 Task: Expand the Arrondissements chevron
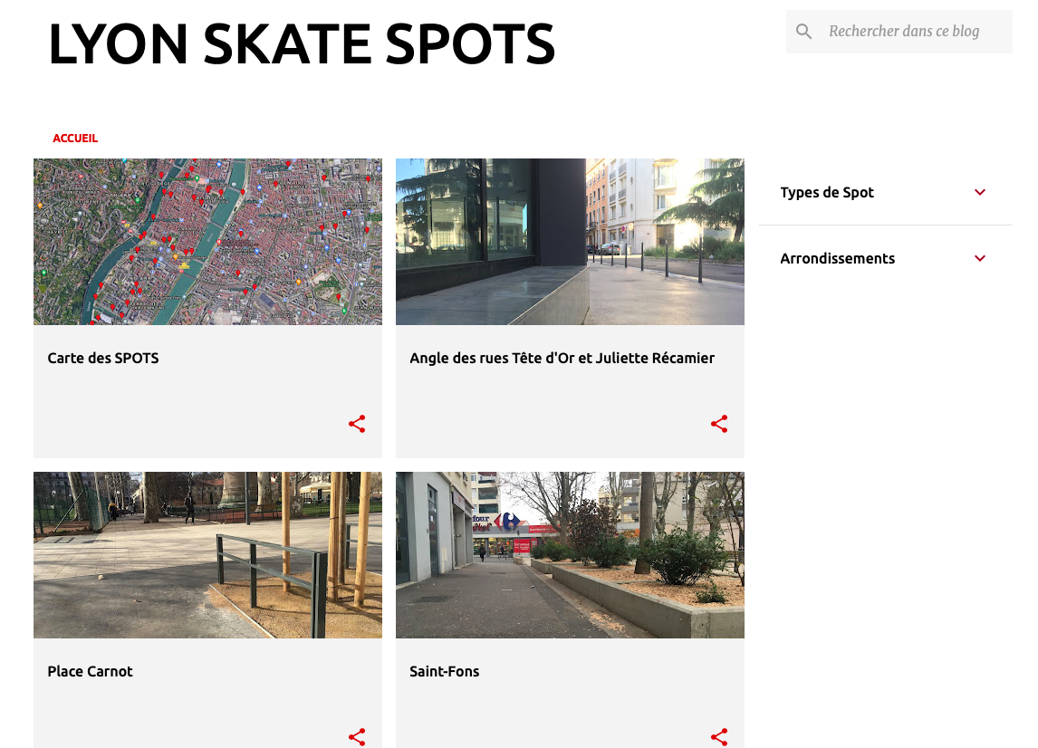[980, 258]
